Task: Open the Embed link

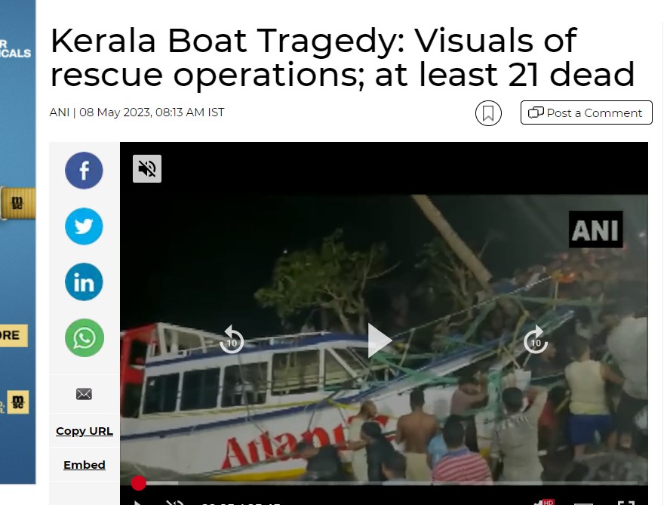Action: coord(85,465)
